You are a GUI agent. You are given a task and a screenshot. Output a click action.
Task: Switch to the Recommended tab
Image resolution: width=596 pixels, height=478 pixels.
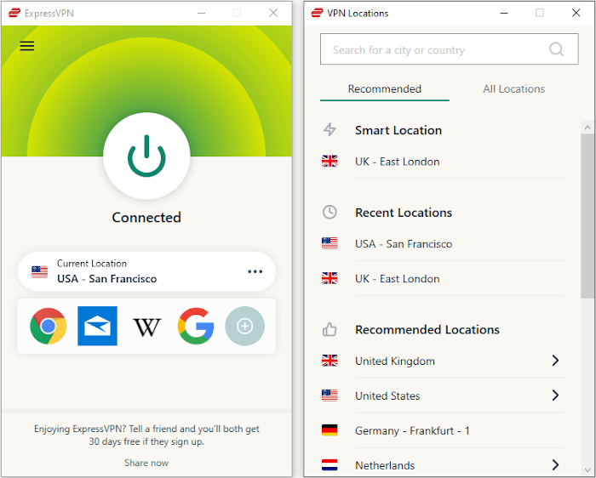click(x=385, y=88)
